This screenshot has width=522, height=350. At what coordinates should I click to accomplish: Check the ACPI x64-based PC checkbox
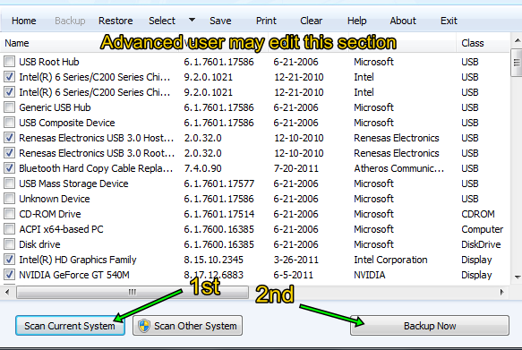click(x=9, y=229)
